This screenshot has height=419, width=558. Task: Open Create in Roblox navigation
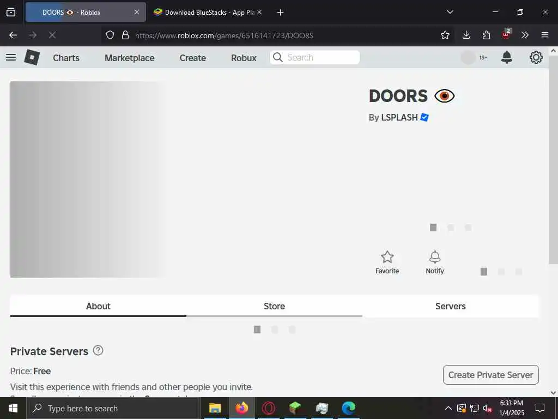[192, 58]
